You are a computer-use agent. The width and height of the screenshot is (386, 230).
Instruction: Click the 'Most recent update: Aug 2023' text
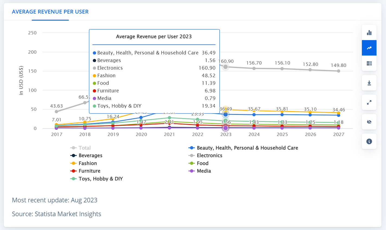tap(54, 200)
